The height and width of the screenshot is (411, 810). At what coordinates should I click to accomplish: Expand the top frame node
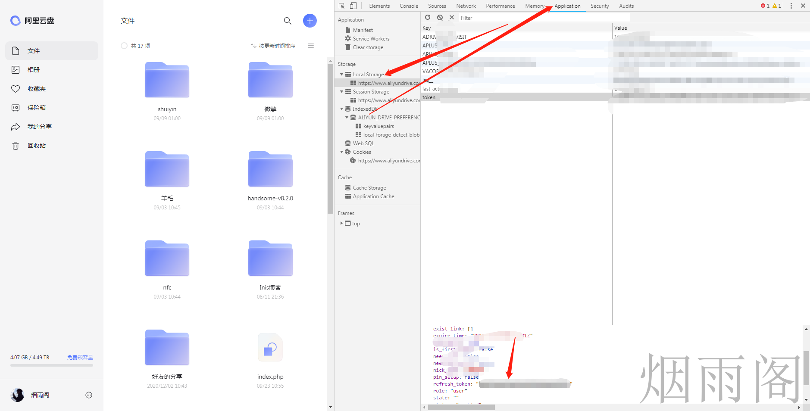tap(342, 224)
